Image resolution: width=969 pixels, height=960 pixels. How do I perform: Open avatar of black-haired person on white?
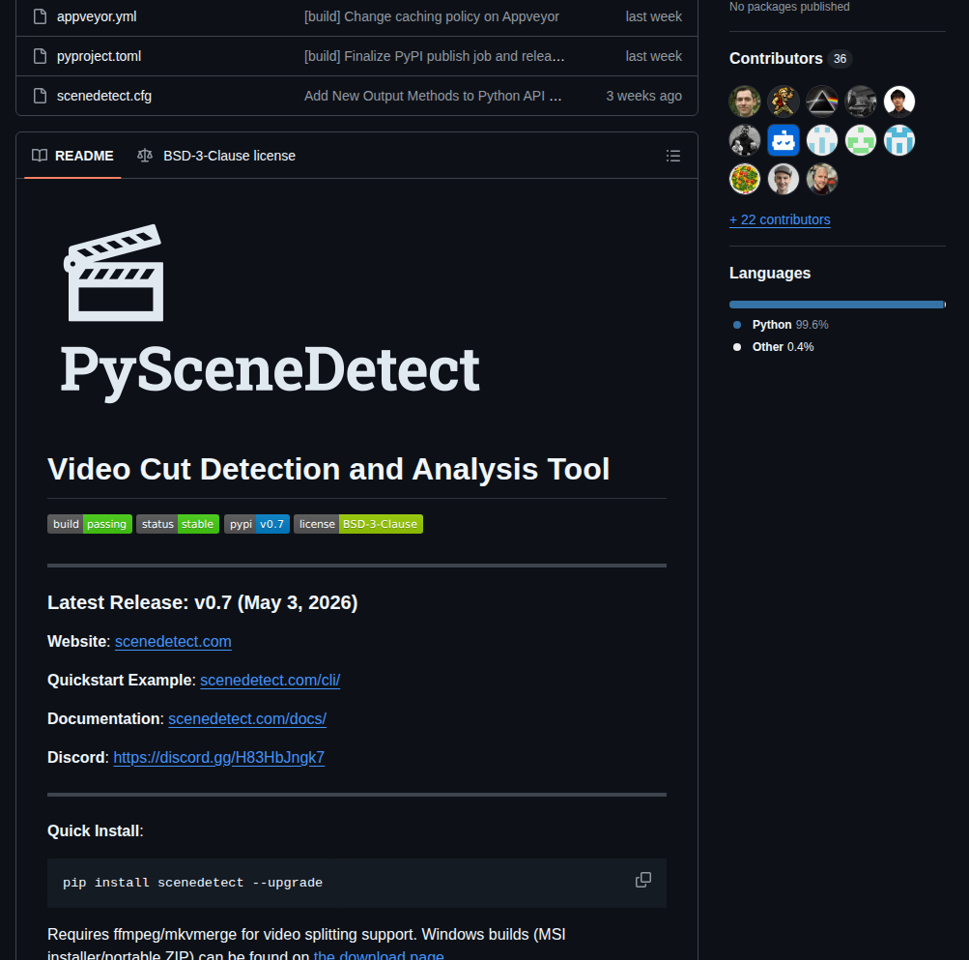[899, 102]
